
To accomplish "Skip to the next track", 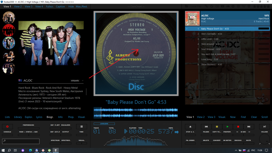I will [249, 127].
